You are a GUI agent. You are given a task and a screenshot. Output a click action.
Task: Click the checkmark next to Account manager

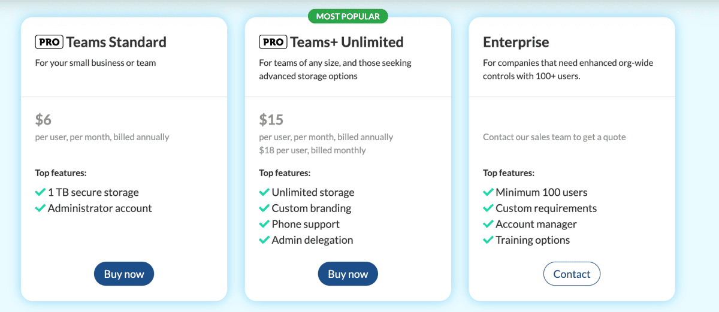point(488,224)
